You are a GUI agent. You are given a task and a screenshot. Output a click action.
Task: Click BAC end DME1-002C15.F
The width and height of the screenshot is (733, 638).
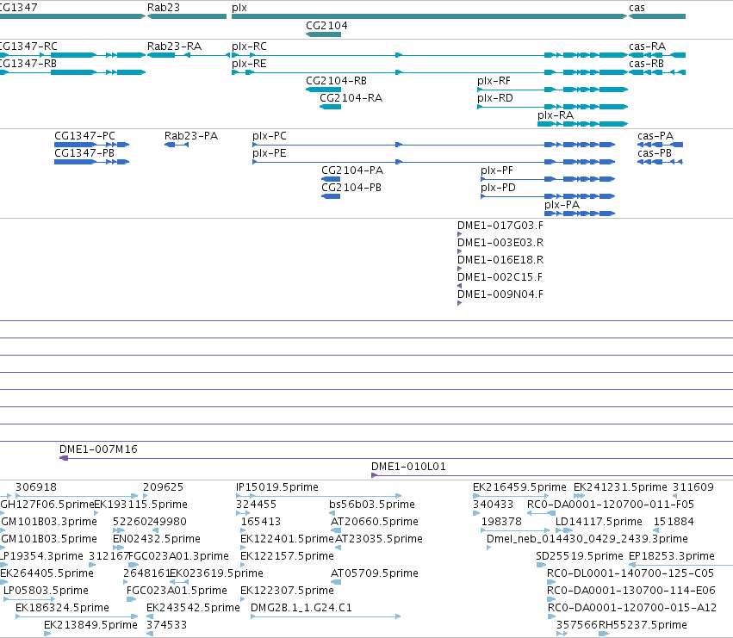coord(500,277)
